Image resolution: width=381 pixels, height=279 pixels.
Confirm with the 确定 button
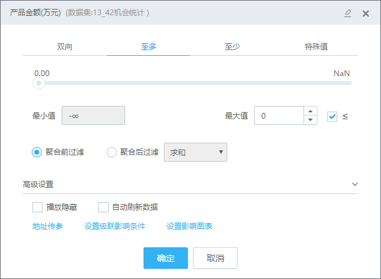point(166,258)
